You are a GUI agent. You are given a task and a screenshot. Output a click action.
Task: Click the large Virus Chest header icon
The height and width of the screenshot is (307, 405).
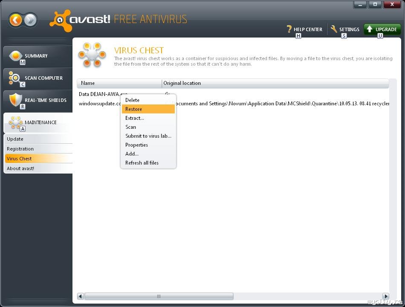coord(92,55)
